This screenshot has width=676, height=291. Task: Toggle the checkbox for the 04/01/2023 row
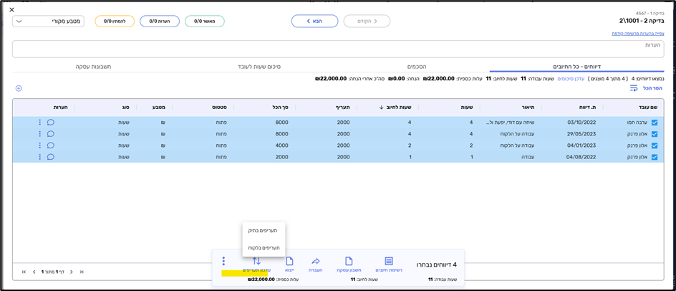pyautogui.click(x=655, y=145)
